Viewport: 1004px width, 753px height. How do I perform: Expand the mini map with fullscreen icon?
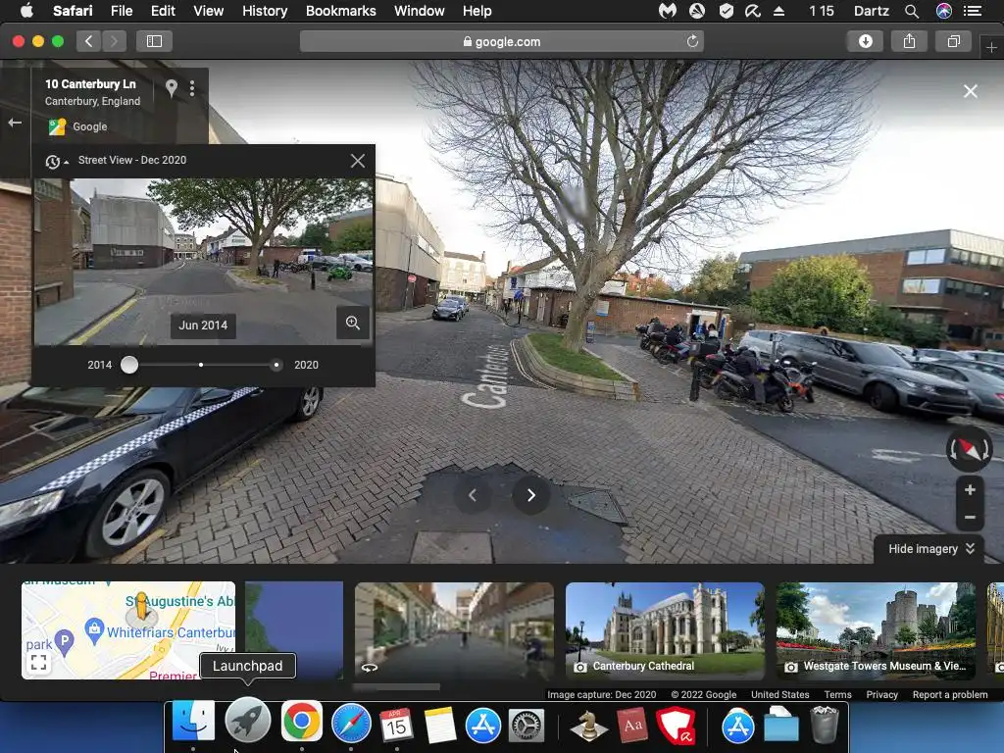coord(38,663)
